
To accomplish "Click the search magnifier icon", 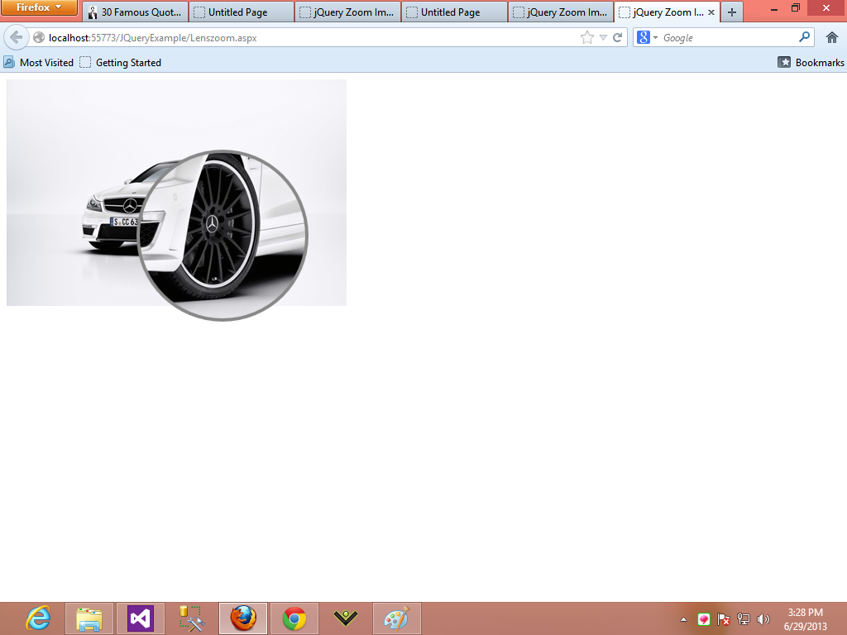I will pyautogui.click(x=804, y=37).
